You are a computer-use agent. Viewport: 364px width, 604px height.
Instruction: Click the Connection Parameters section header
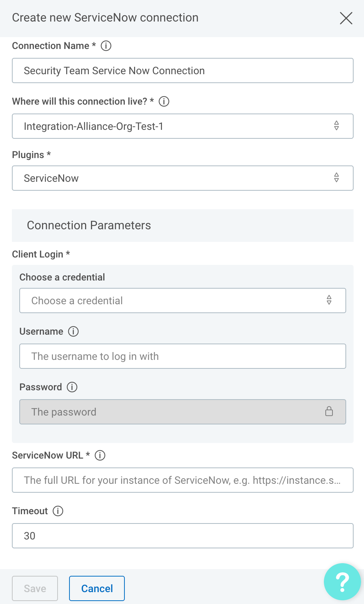point(89,225)
